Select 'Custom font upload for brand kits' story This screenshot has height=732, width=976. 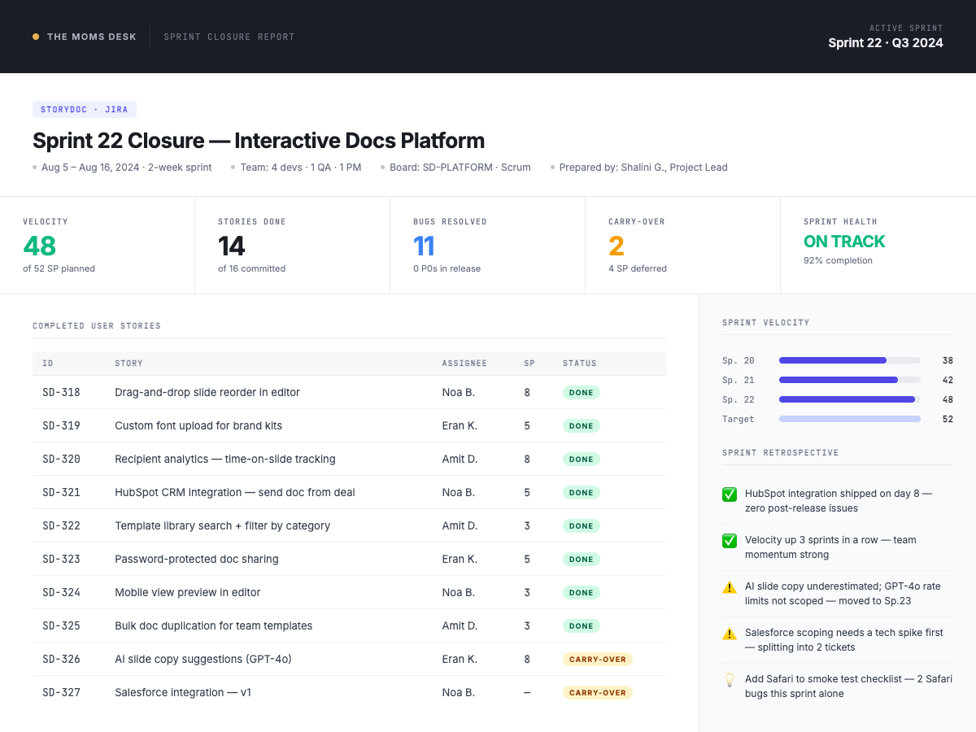(x=198, y=425)
